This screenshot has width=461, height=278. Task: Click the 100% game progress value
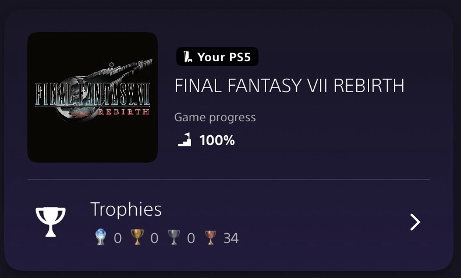(217, 140)
